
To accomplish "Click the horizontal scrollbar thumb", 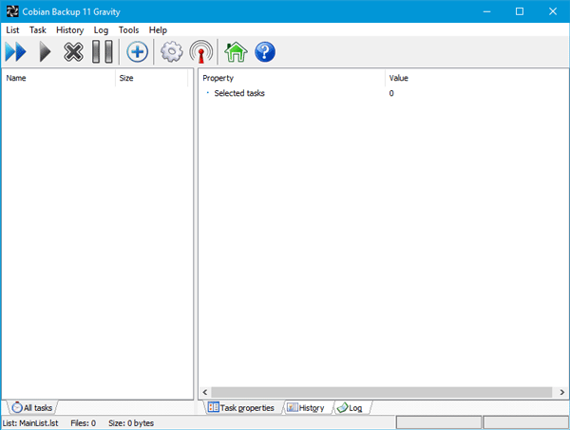I will click(382, 392).
